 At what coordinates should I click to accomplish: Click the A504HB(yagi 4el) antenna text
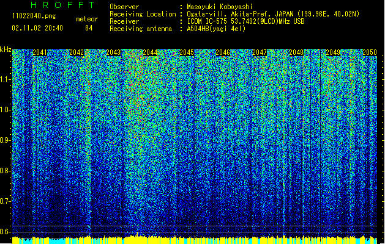[216, 29]
